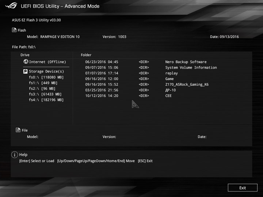Click the Internet globe icon

pyautogui.click(x=26, y=62)
